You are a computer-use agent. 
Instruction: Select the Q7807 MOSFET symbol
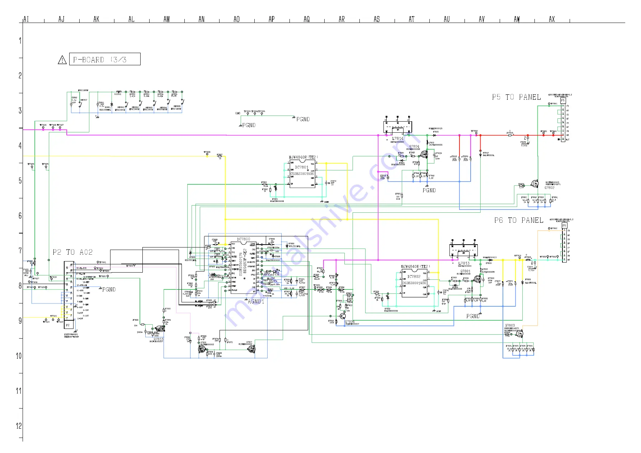251,349
